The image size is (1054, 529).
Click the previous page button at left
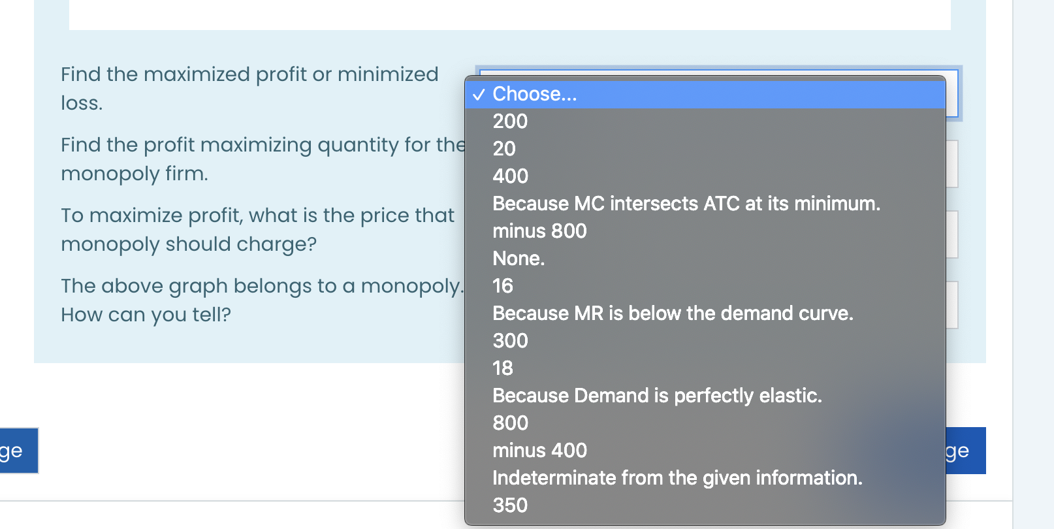click(18, 451)
